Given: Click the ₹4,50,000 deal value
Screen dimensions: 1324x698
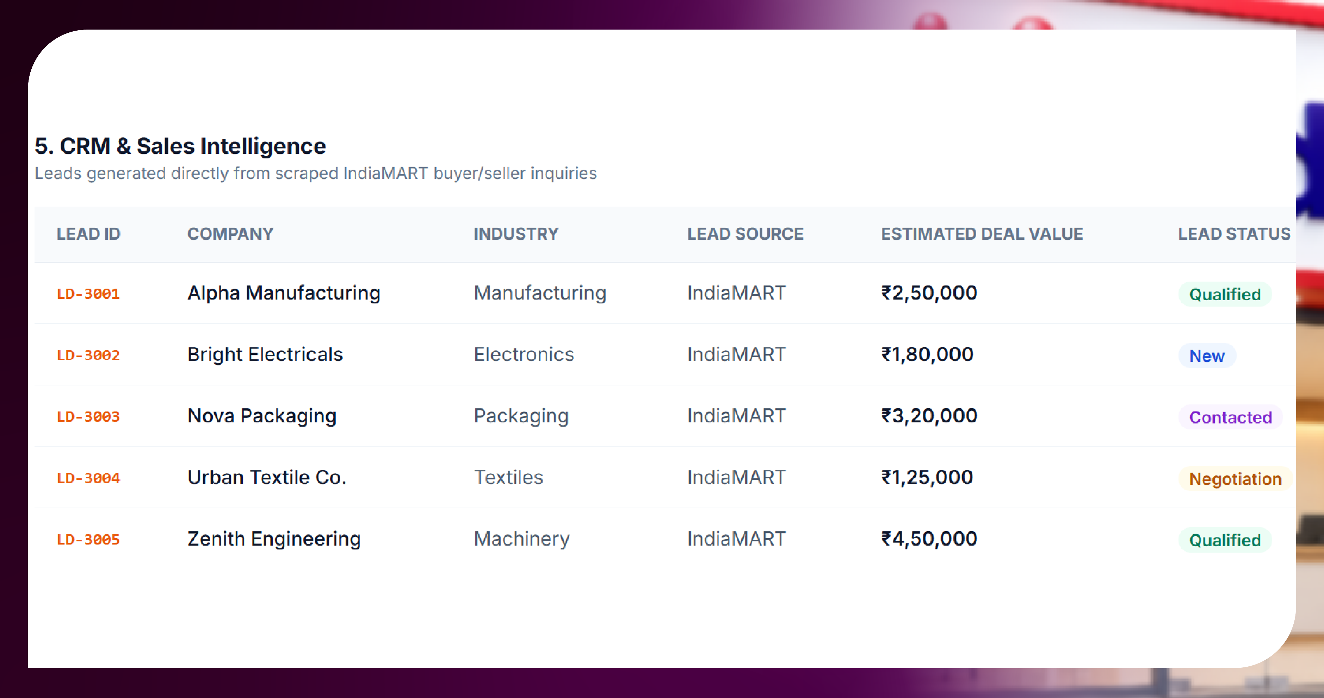Looking at the screenshot, I should click(929, 539).
